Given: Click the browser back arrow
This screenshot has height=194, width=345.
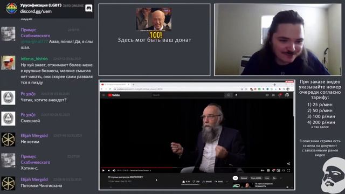Looking at the screenshot, I should (x=102, y=89).
